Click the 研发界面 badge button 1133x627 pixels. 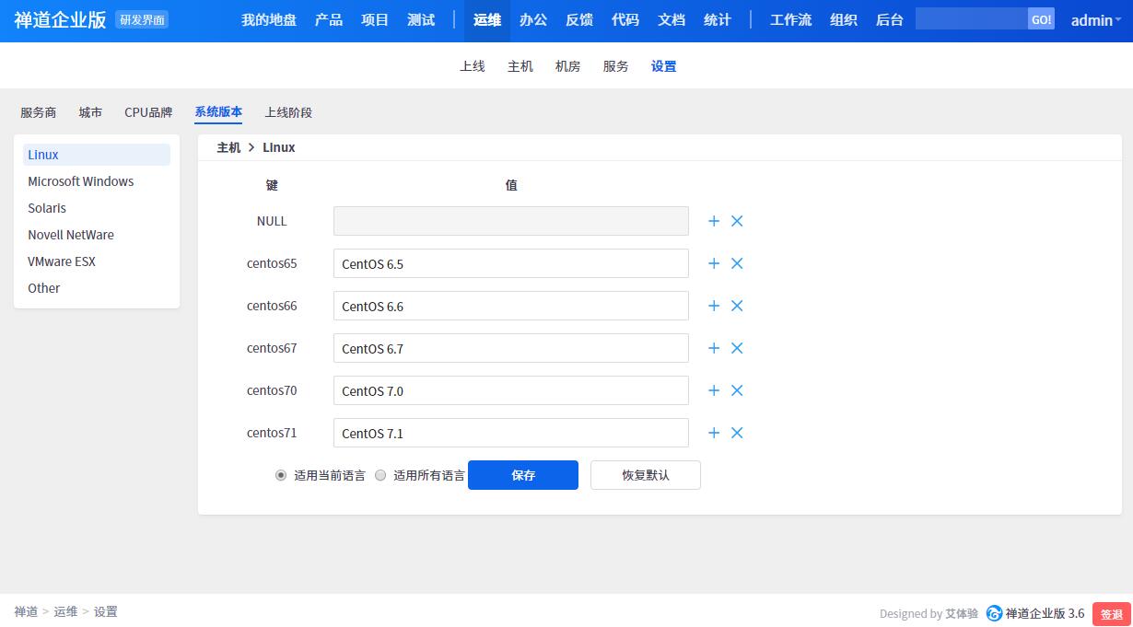143,19
